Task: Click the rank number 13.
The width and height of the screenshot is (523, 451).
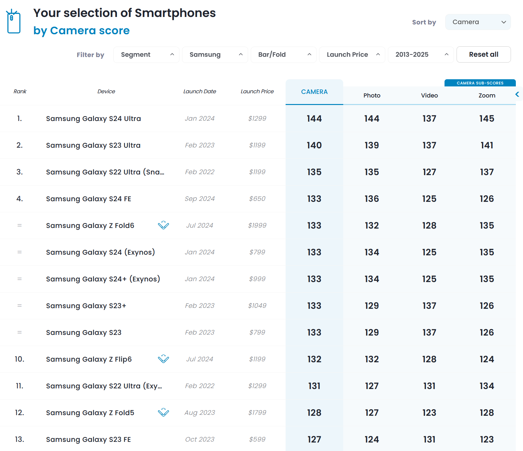Action: (20, 439)
